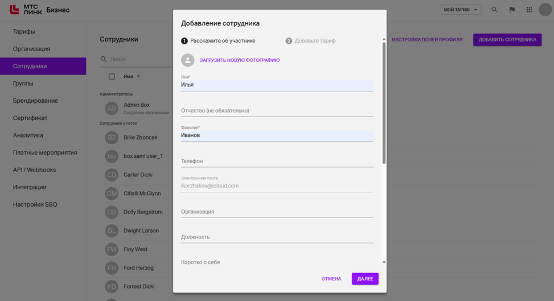Click the Admin Box avatar
This screenshot has height=301, width=554.
(x=112, y=108)
